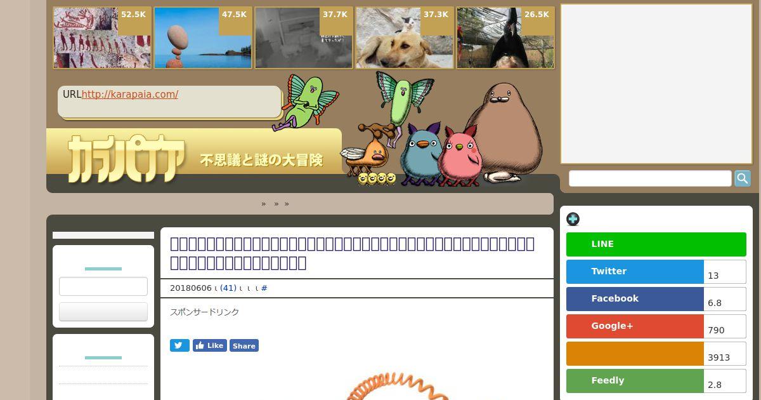
Task: Click the first » breadcrumb separator
Action: 264,204
